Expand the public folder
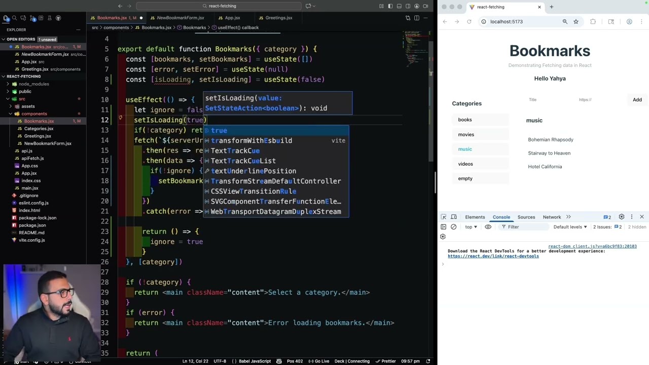The height and width of the screenshot is (365, 649). pos(25,91)
